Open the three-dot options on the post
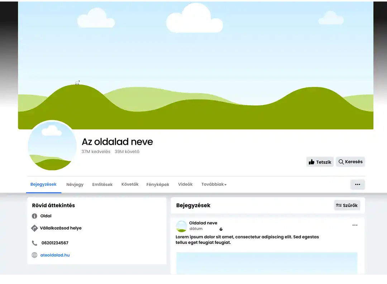Image resolution: width=387 pixels, height=284 pixels. 355,225
